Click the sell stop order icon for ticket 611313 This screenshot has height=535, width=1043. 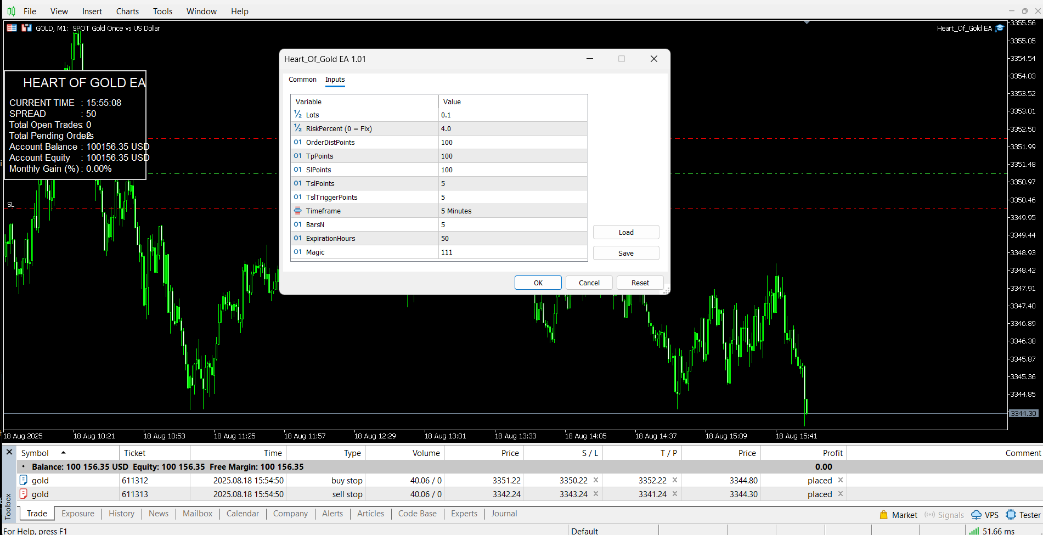24,494
